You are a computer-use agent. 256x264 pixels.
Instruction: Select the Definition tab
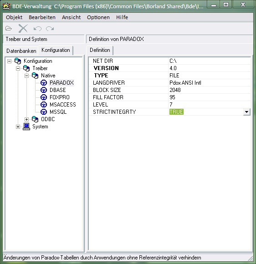point(100,50)
